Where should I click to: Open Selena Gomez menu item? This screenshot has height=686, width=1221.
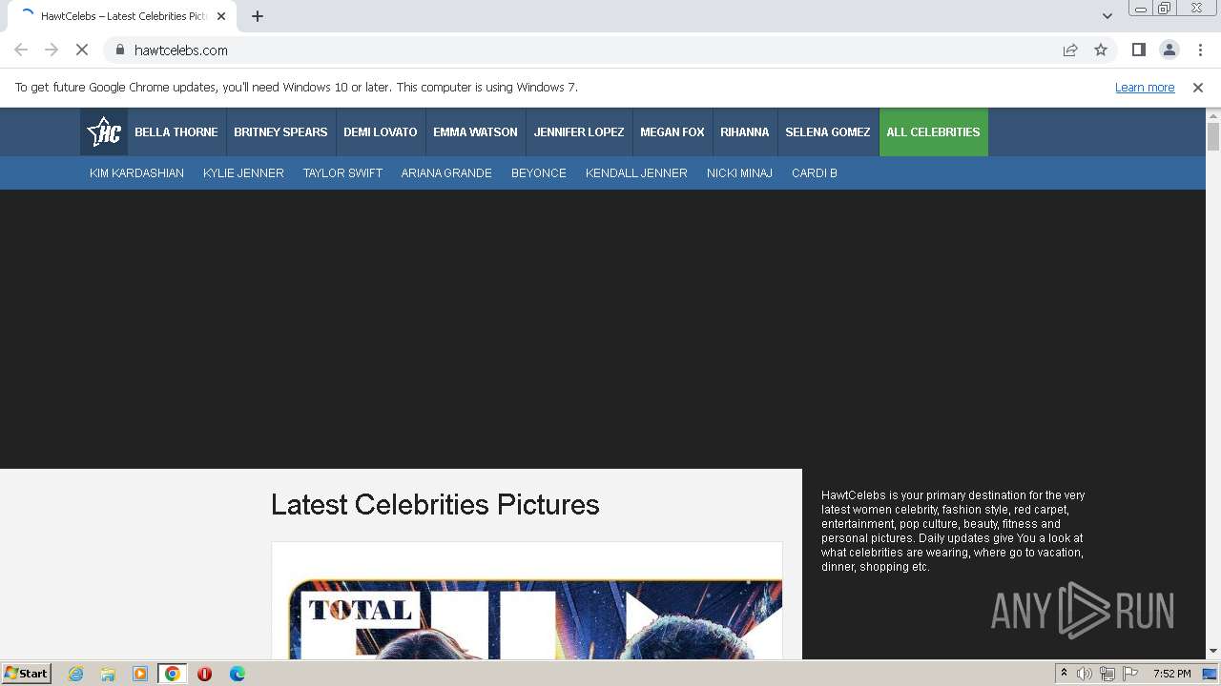click(828, 132)
